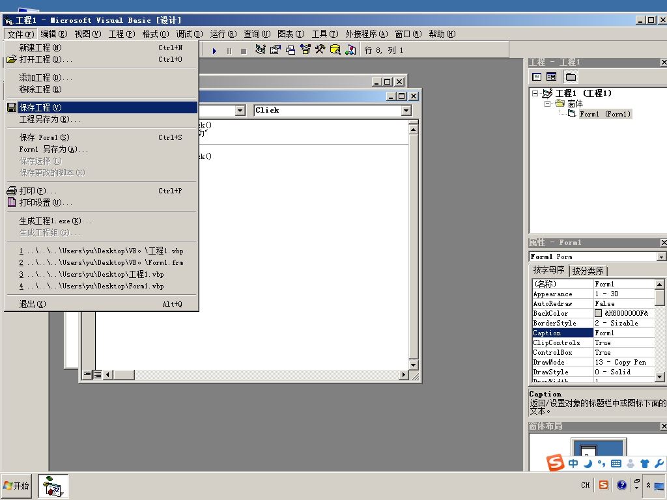This screenshot has height=500, width=667.
Task: Open the Project Explorer toolbar icon
Action: pyautogui.click(x=261, y=49)
